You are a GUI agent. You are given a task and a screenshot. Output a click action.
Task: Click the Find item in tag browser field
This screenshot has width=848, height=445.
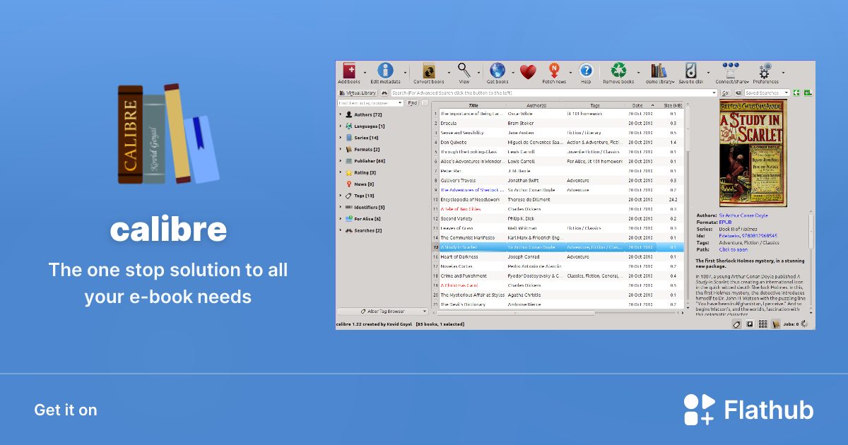pyautogui.click(x=370, y=102)
